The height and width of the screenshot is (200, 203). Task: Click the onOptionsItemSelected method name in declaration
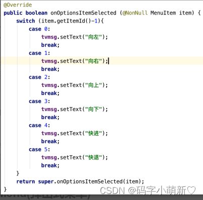pos(83,13)
